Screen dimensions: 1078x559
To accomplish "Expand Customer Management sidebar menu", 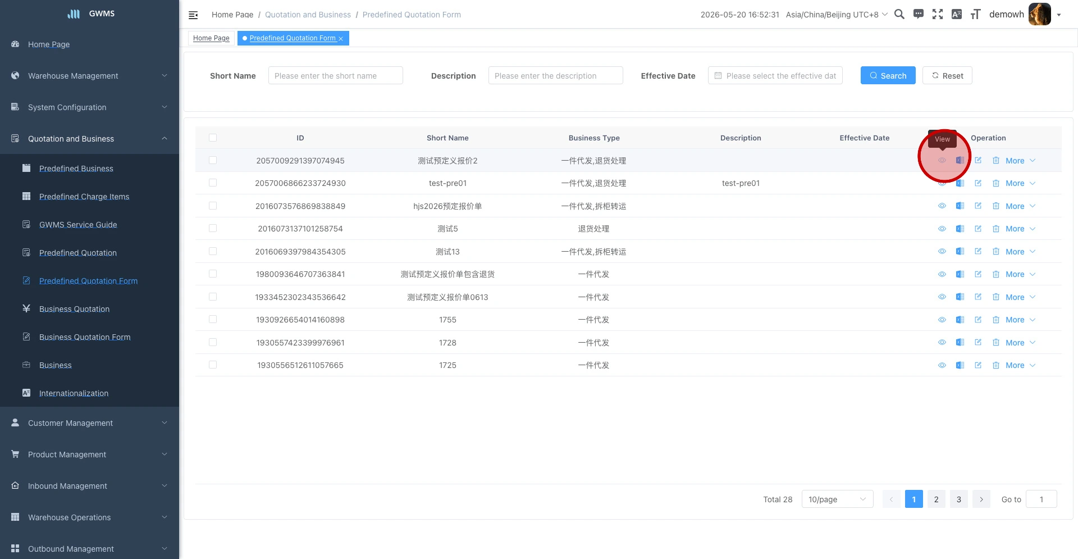I will (x=90, y=423).
